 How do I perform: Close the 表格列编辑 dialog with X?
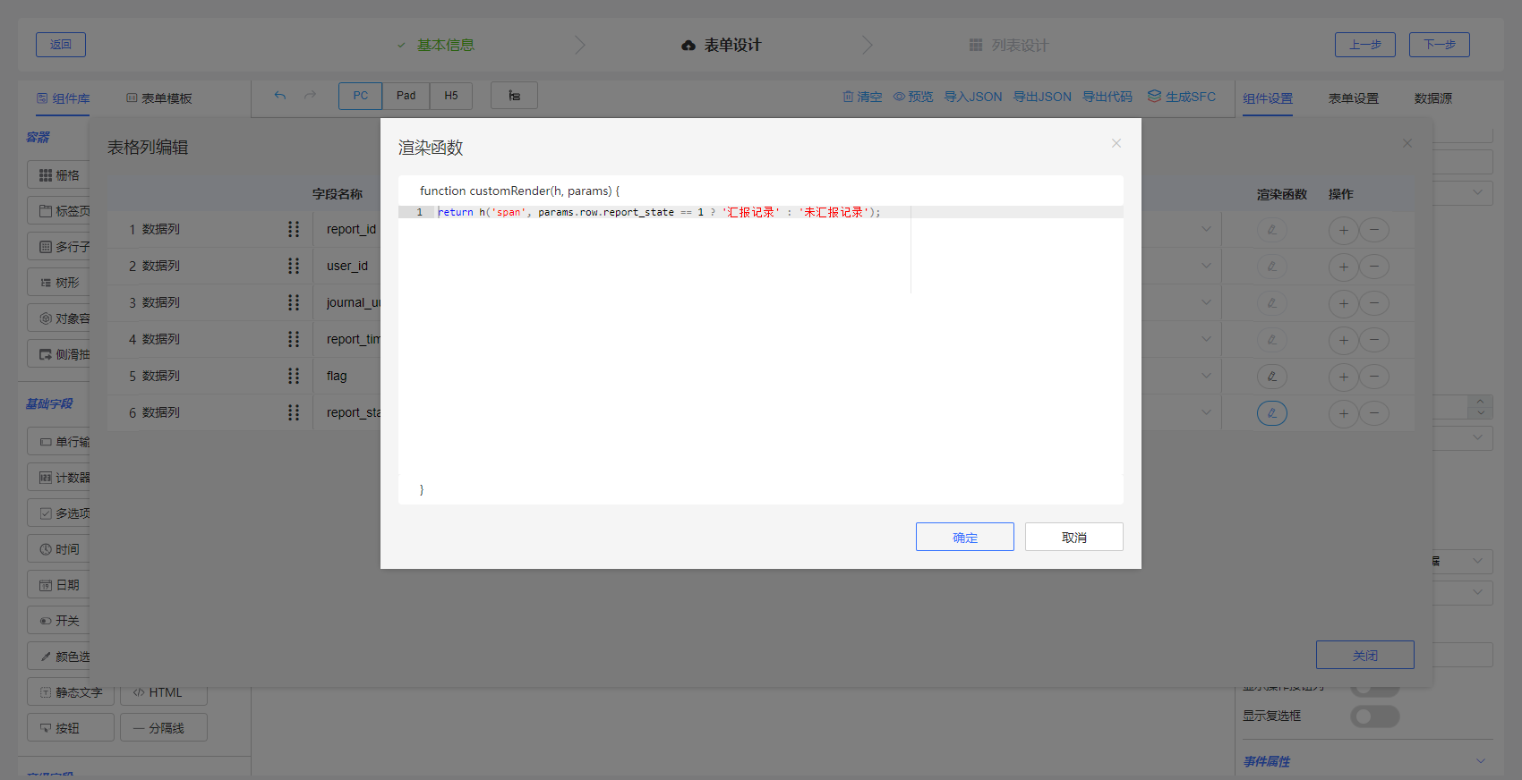pos(1407,143)
